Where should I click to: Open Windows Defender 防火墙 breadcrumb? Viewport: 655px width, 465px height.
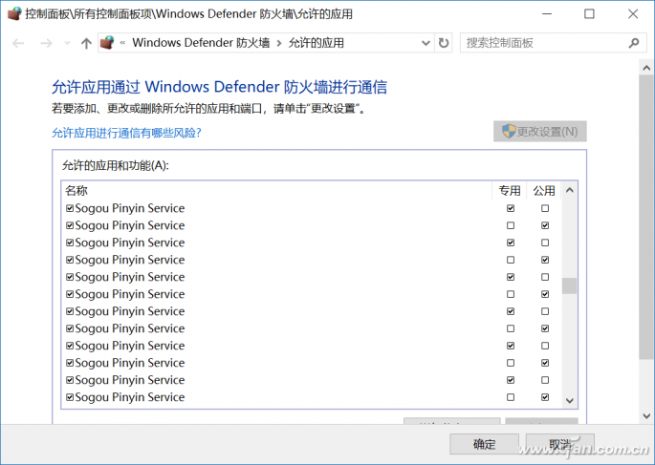201,43
